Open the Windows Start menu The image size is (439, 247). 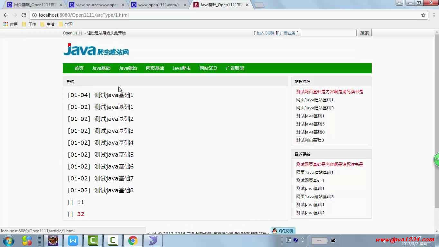tap(9, 241)
